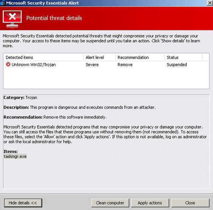Click the red threat icon beside Unknown Win32/Trojan
213x210 pixels.
pos(8,65)
